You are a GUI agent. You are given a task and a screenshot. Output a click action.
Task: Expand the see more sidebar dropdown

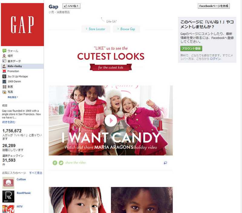13,97
